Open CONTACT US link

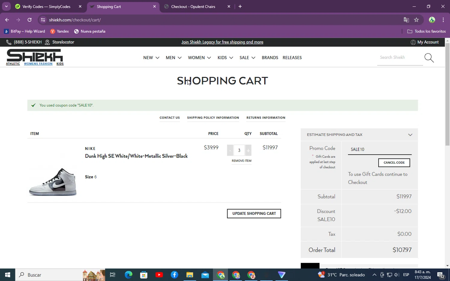[169, 118]
